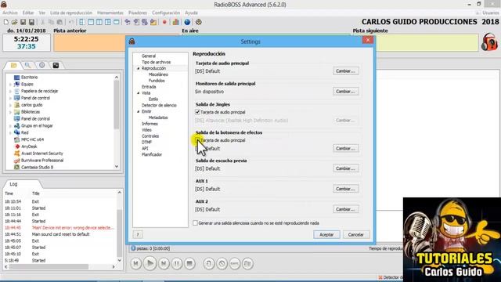Click the film-reel wheel toolbar icon

tap(198, 22)
